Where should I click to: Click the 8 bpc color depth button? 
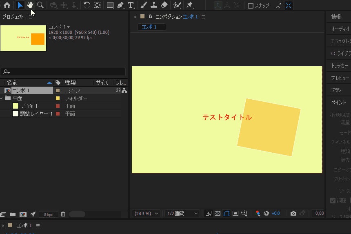click(x=48, y=214)
